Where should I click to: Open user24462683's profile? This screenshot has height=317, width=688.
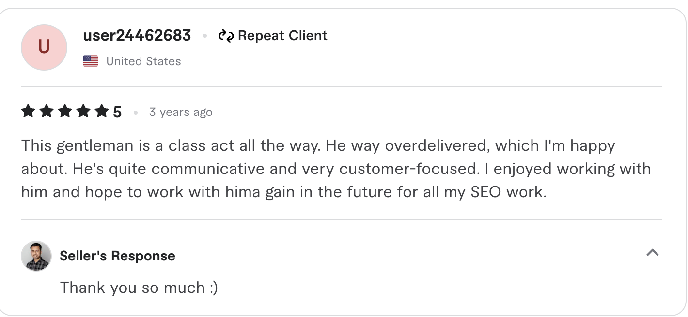(137, 35)
